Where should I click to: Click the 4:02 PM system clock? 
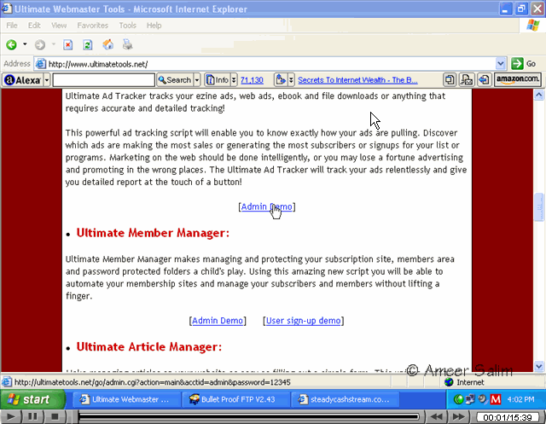(x=521, y=399)
